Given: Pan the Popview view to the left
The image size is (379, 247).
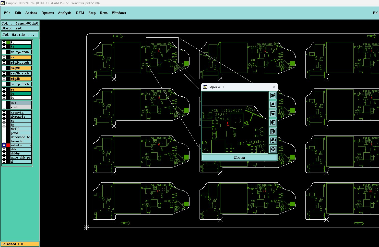Looking at the screenshot, I should 273,122.
